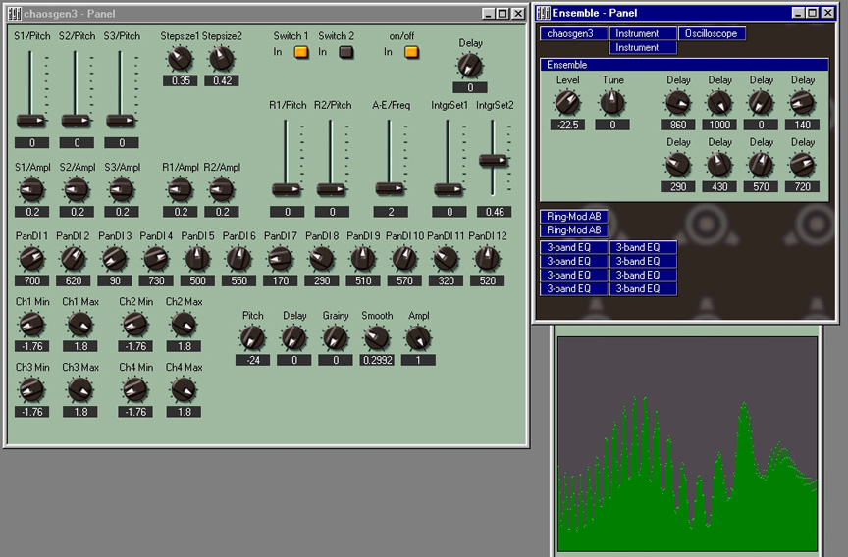
Task: Click the Delay knob with value 1000
Action: coord(719,103)
